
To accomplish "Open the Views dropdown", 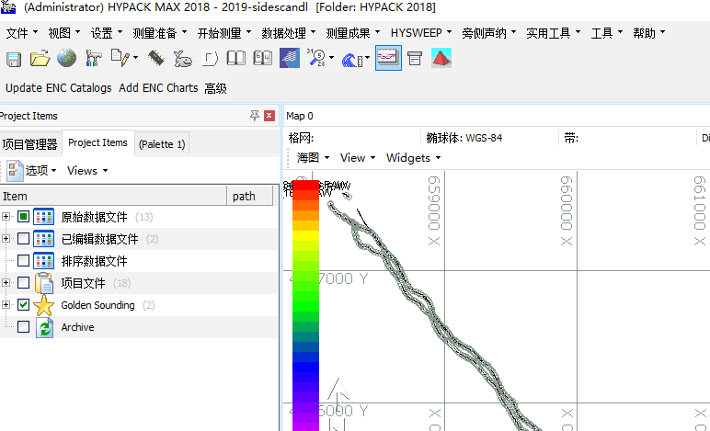I will (87, 171).
